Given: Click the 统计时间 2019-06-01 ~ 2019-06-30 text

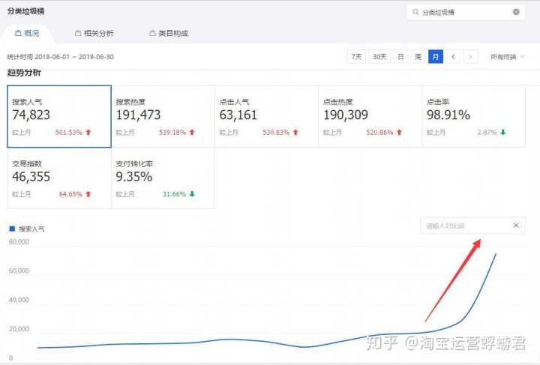Looking at the screenshot, I should [61, 57].
